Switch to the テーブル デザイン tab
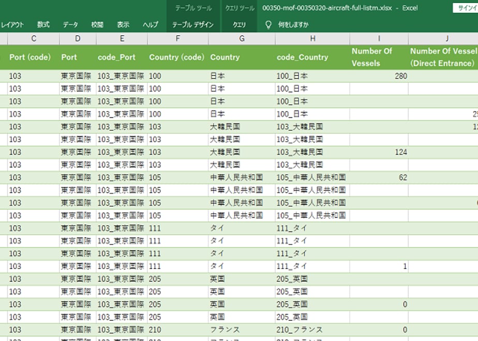Screen dimensions: 478x341 (x=192, y=25)
